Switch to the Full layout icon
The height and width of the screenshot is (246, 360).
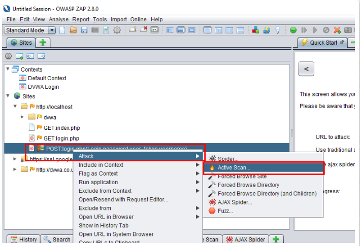point(192,30)
